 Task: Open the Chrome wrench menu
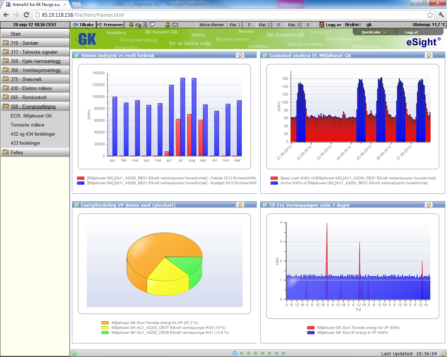[441, 15]
